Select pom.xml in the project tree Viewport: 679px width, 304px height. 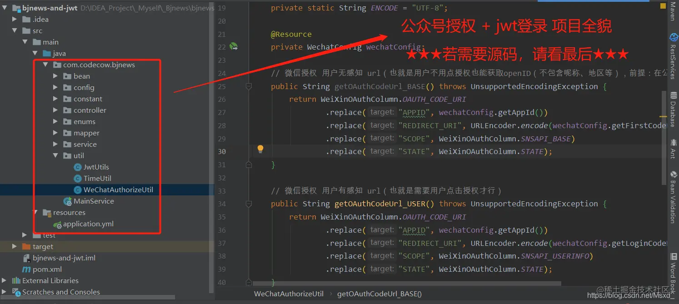[47, 269]
